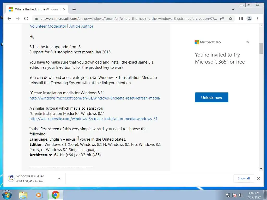Go back to the previous page

[x=9, y=18]
